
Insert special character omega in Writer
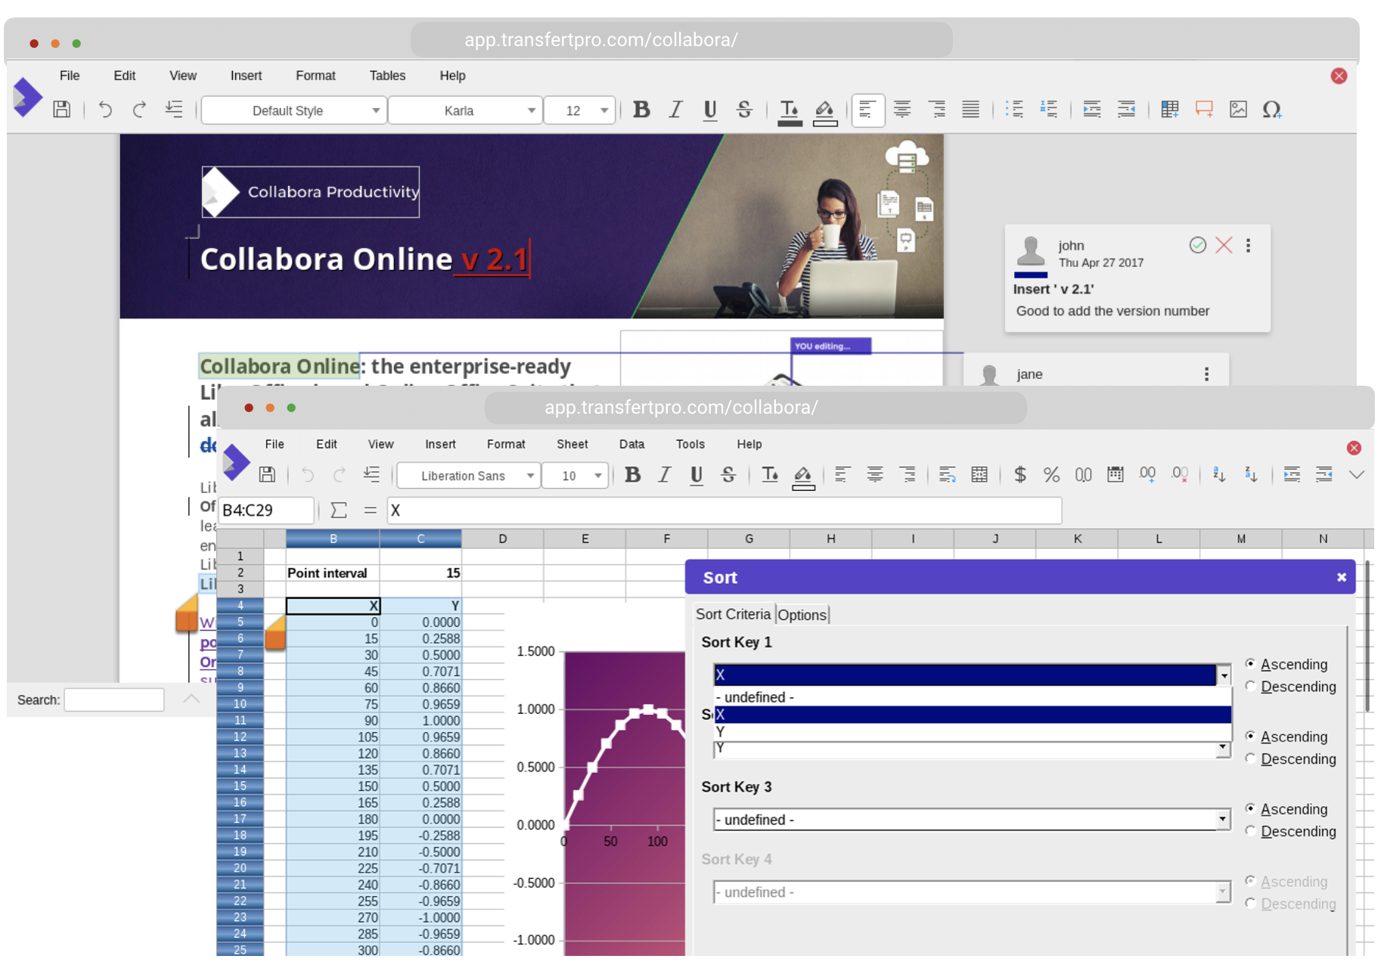[x=1271, y=110]
